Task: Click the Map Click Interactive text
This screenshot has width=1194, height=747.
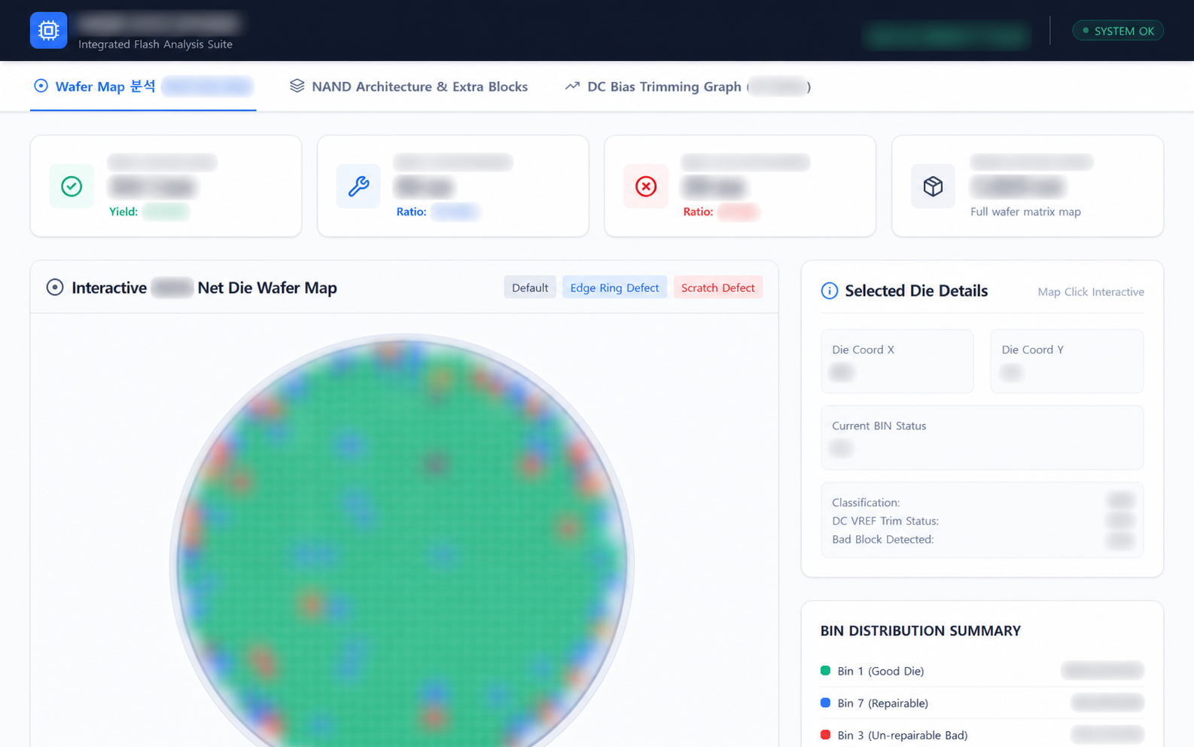Action: click(1091, 292)
